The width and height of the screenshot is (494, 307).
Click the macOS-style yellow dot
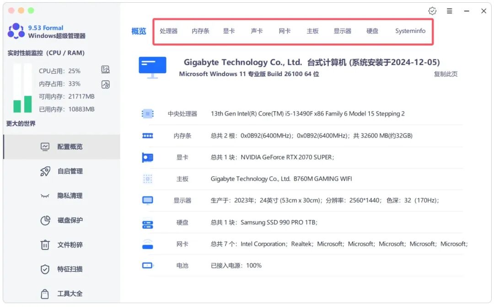pyautogui.click(x=21, y=11)
